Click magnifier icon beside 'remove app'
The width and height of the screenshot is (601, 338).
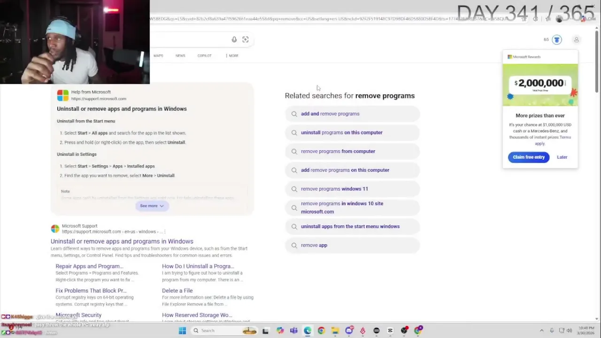pos(294,245)
